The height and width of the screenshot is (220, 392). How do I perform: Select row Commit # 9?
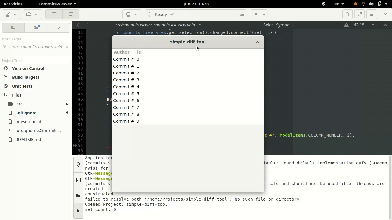point(188,121)
